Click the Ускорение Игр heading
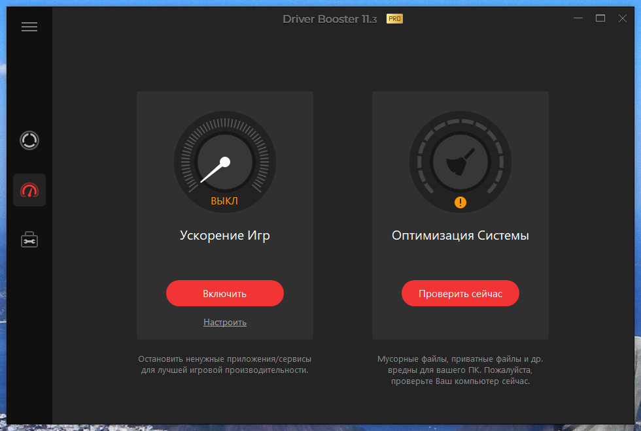Screen dimensions: 641x431 pyautogui.click(x=225, y=236)
